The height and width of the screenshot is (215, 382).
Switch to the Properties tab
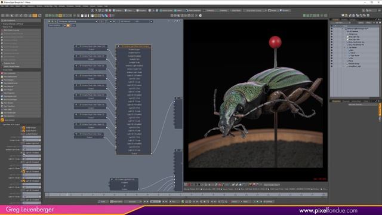[x=337, y=101]
